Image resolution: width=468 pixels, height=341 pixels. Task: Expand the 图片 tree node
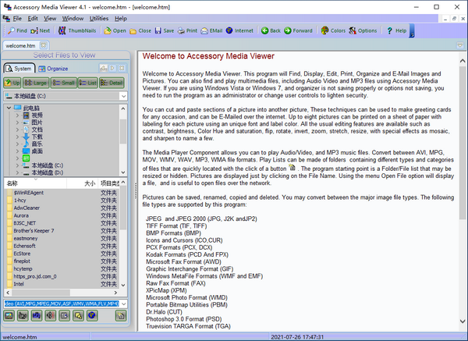click(17, 123)
